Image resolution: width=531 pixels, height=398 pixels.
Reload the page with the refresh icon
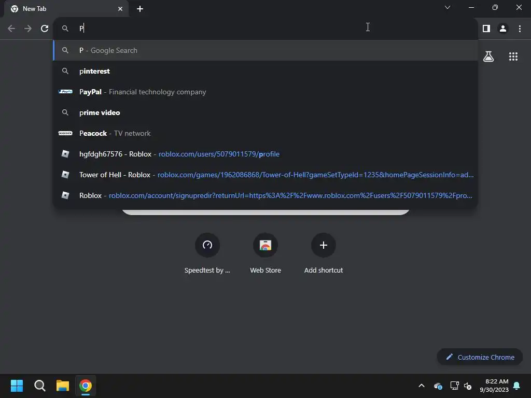(45, 29)
